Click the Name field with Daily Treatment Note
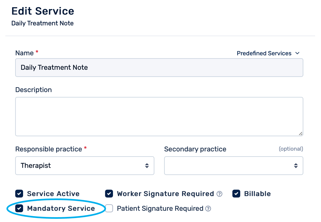Image resolution: width=321 pixels, height=222 pixels. (x=159, y=67)
